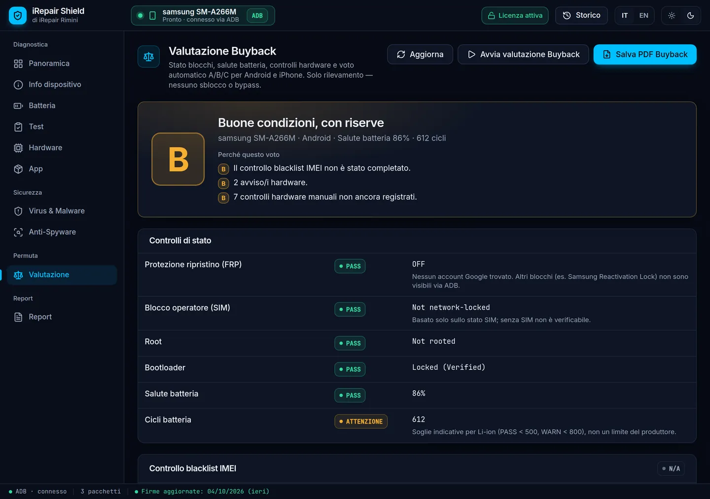Click the phone icon in device status pill
Screen dimensions: 710x499
click(x=152, y=16)
